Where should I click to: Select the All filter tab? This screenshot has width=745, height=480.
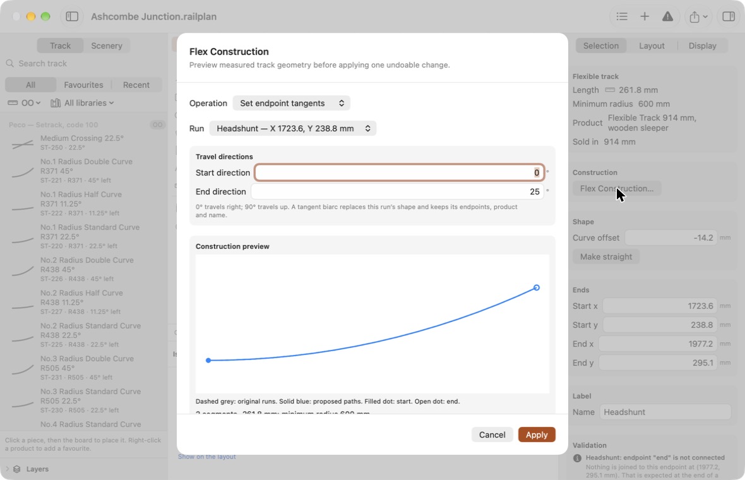(x=30, y=85)
